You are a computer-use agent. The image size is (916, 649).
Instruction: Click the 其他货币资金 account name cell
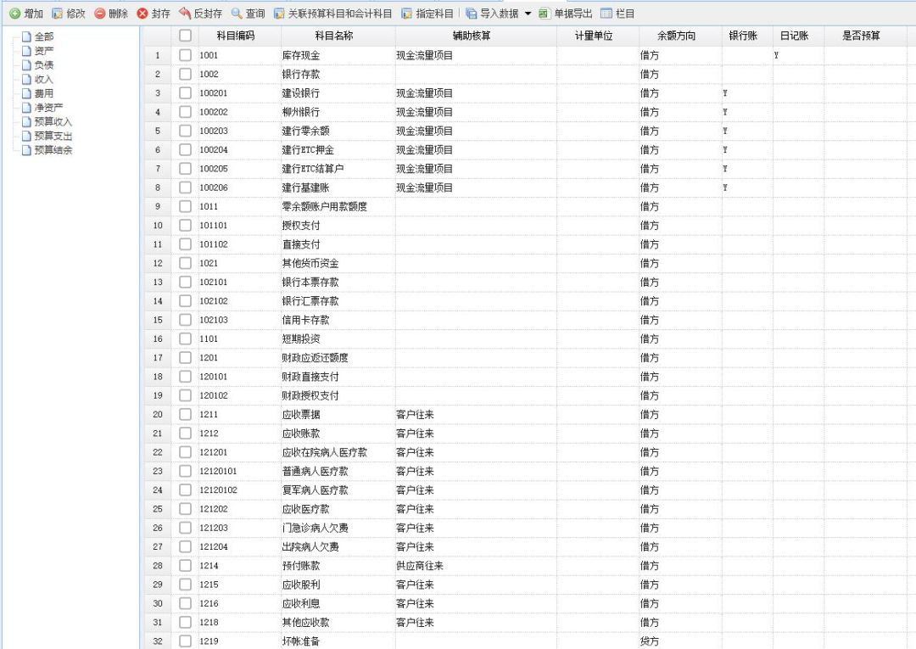click(338, 263)
